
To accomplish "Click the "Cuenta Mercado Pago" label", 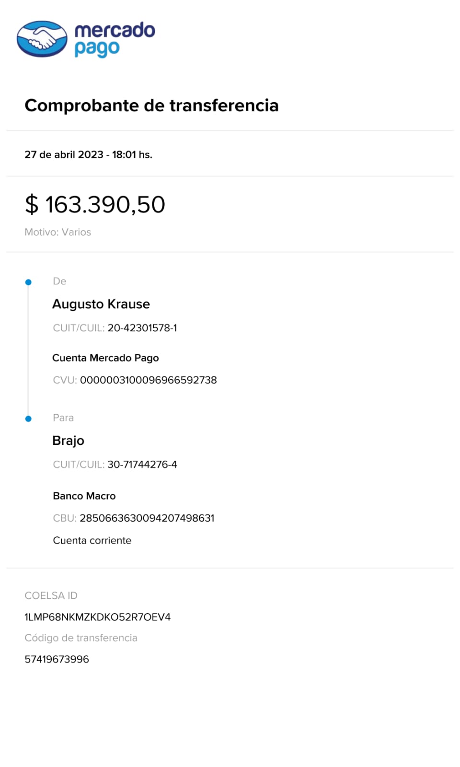I will (105, 358).
